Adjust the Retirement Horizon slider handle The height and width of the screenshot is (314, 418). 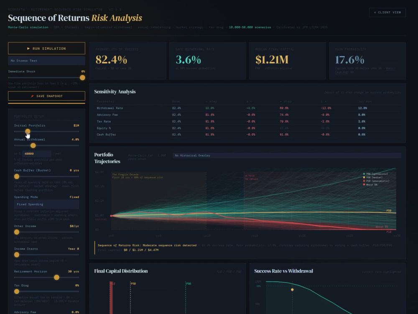[56, 278]
